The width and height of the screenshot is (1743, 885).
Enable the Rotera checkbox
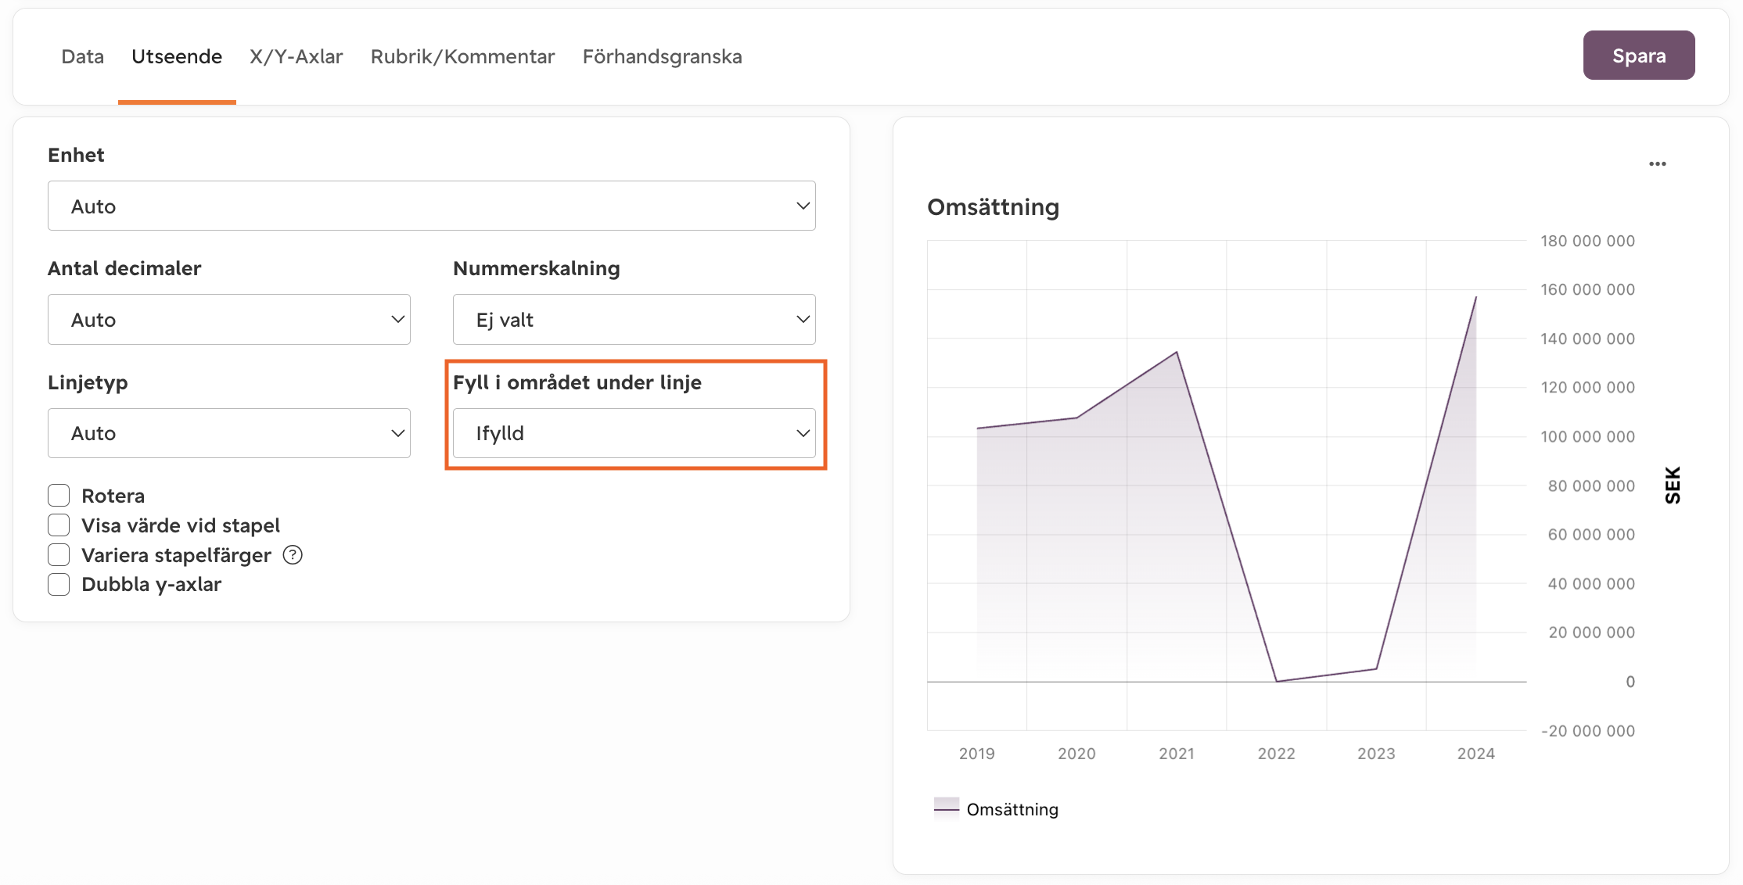[59, 496]
